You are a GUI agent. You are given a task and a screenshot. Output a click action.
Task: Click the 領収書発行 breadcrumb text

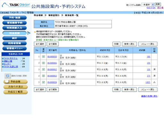(54, 15)
